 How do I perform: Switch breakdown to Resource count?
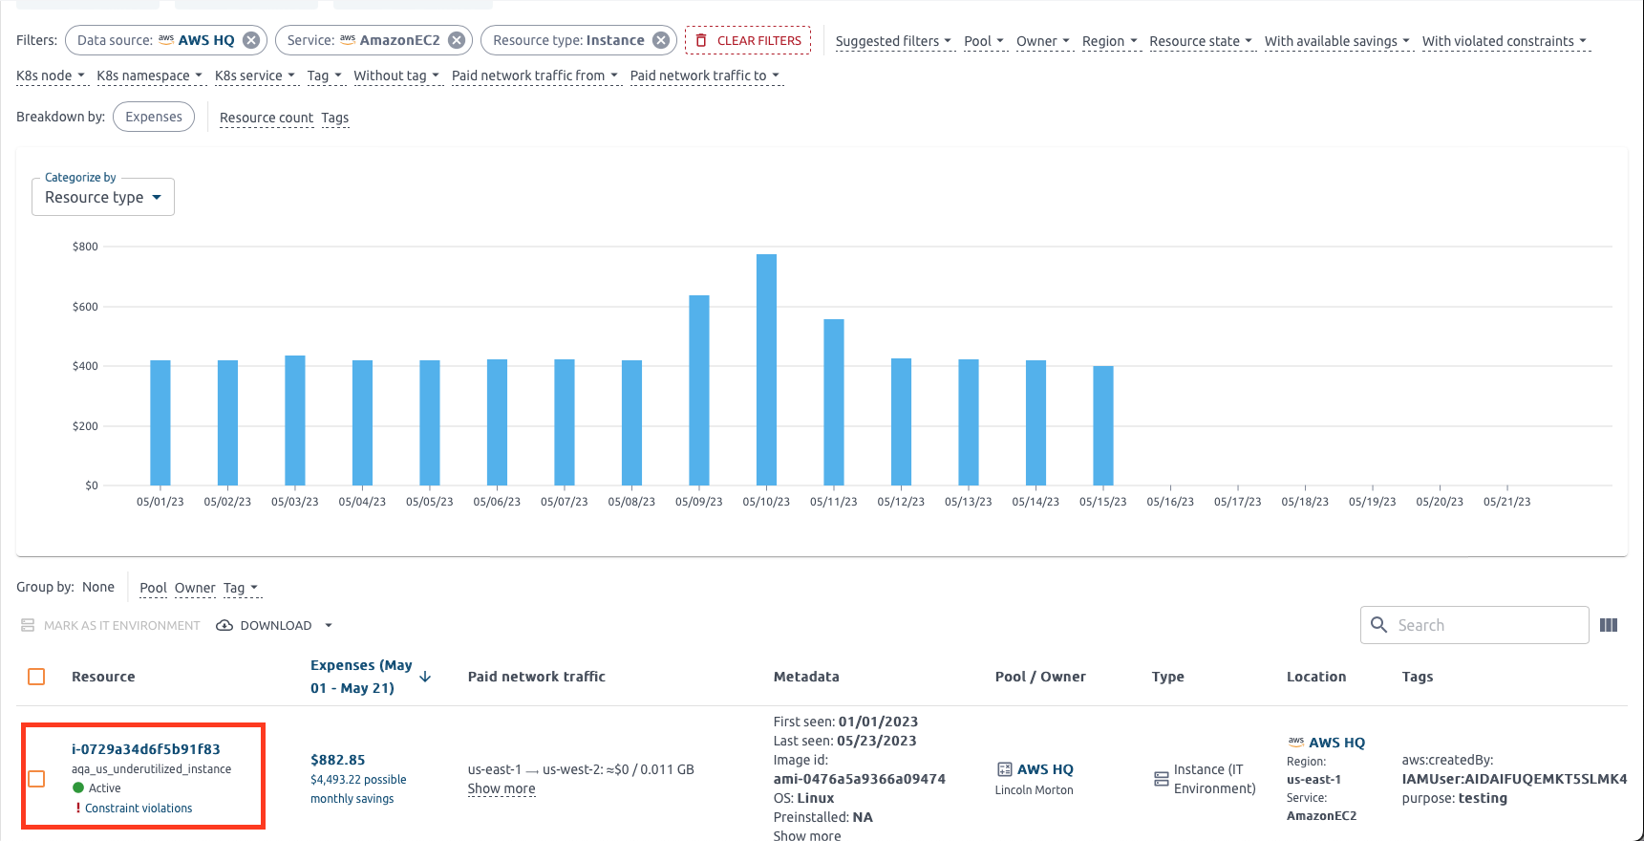click(x=266, y=118)
